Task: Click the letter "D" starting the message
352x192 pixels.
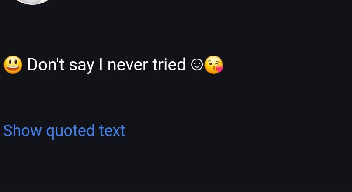Action: coord(32,65)
